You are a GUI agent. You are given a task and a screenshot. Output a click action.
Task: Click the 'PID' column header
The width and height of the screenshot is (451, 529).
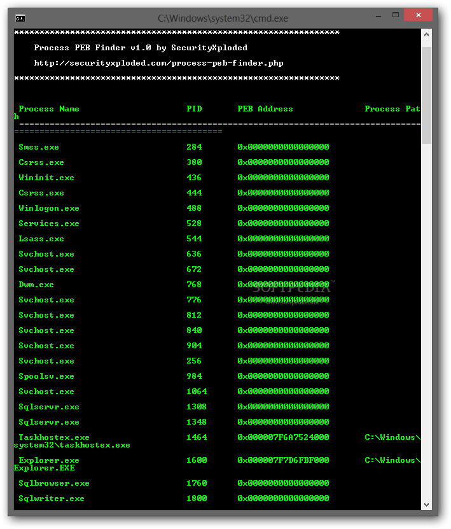click(x=195, y=109)
